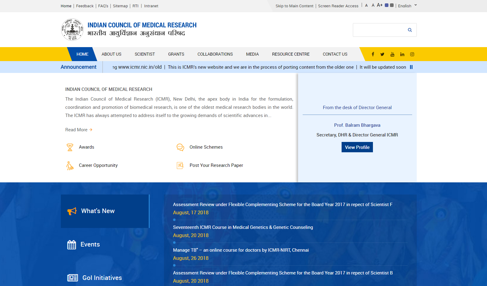This screenshot has height=286, width=487.
Task: Select the What's New tab
Action: click(x=105, y=211)
